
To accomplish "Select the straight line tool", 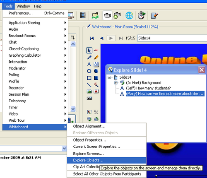I will pyautogui.click(x=89, y=85).
